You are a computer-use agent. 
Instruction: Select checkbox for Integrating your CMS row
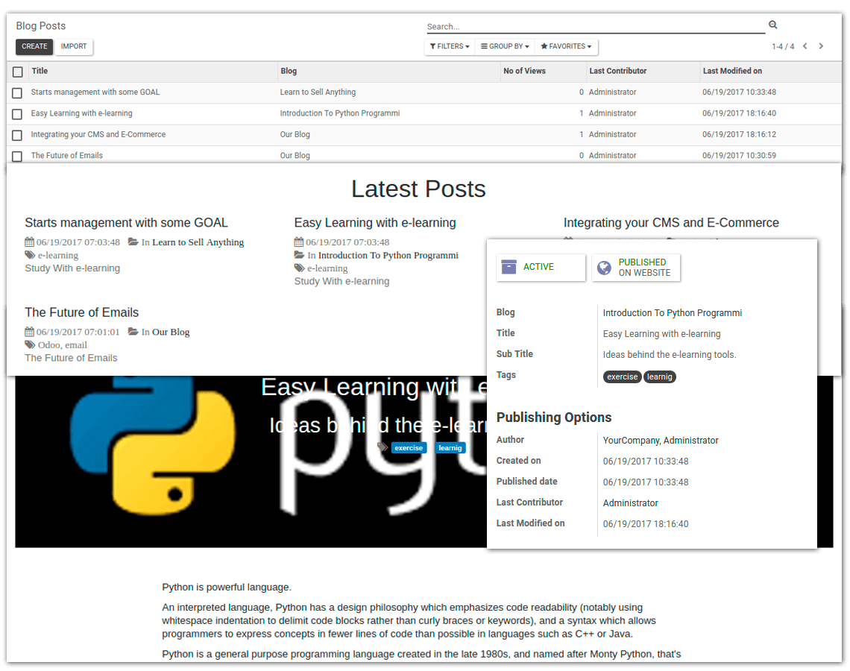(17, 135)
